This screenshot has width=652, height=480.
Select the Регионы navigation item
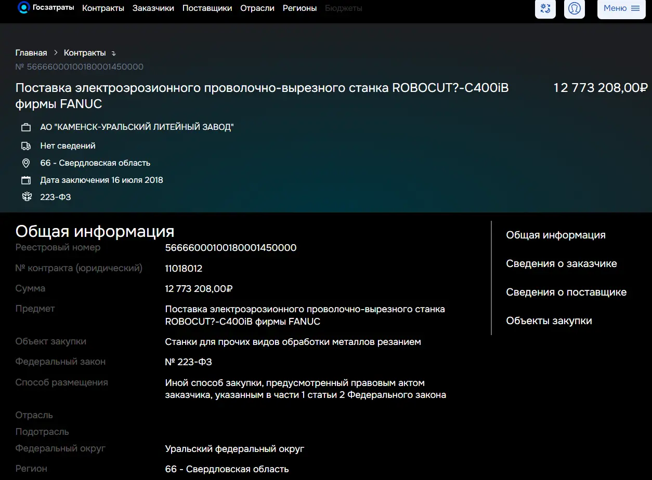pos(299,8)
